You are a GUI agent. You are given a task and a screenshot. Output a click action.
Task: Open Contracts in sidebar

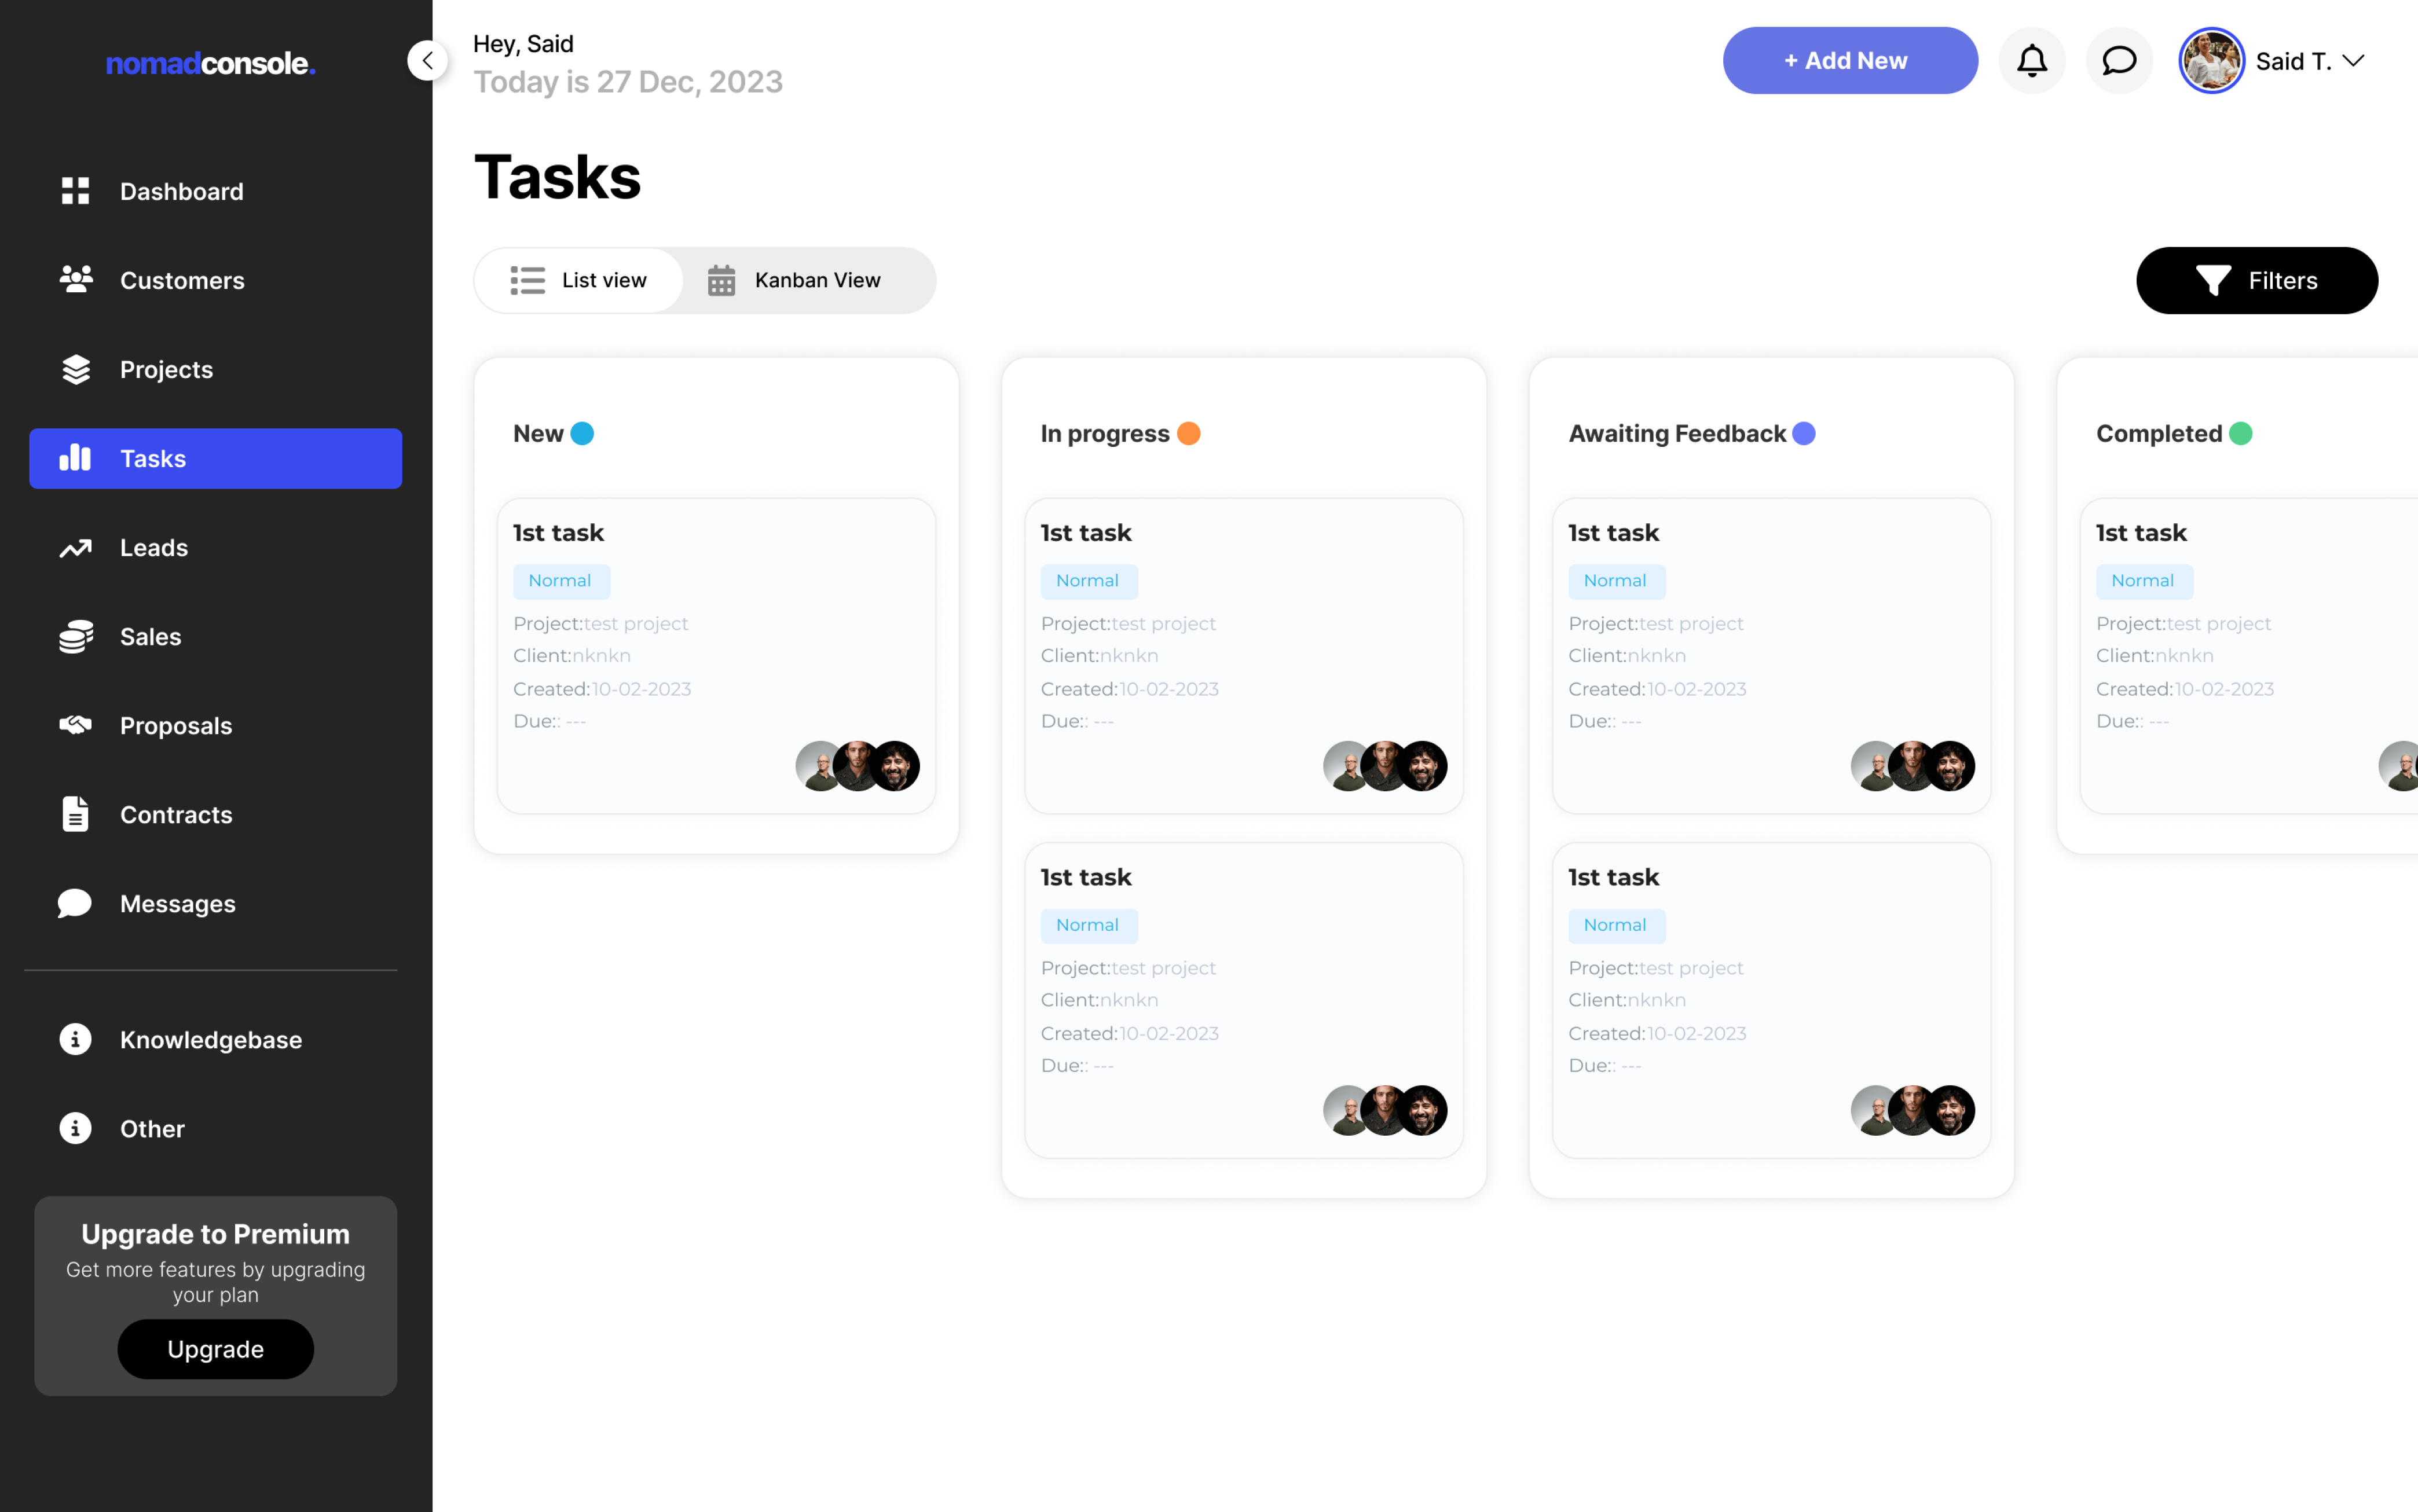coord(216,814)
